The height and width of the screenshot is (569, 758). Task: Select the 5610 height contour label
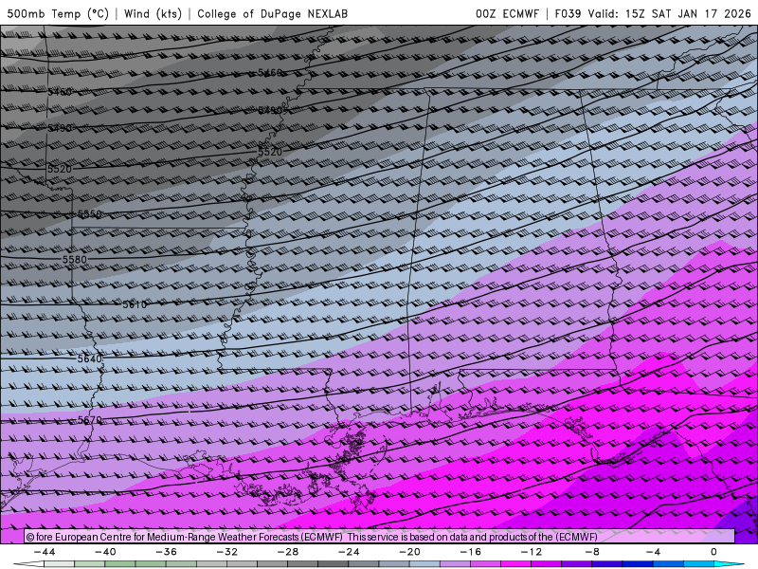pyautogui.click(x=135, y=304)
